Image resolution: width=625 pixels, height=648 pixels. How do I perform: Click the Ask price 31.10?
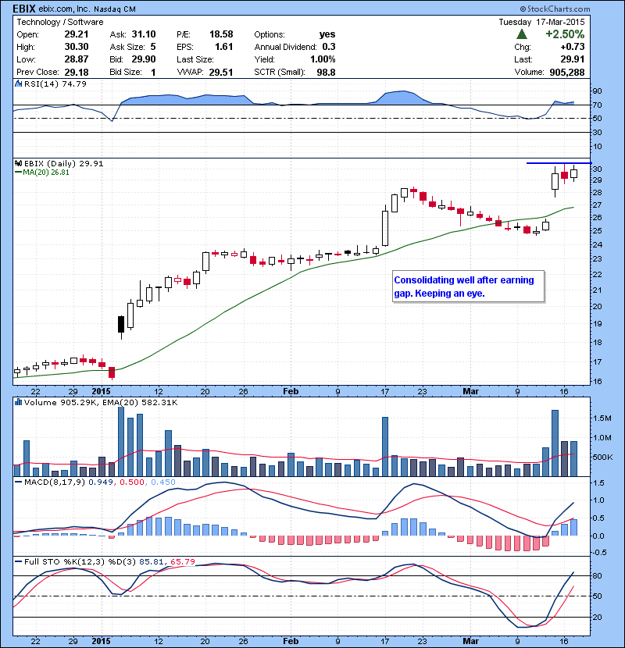[144, 34]
